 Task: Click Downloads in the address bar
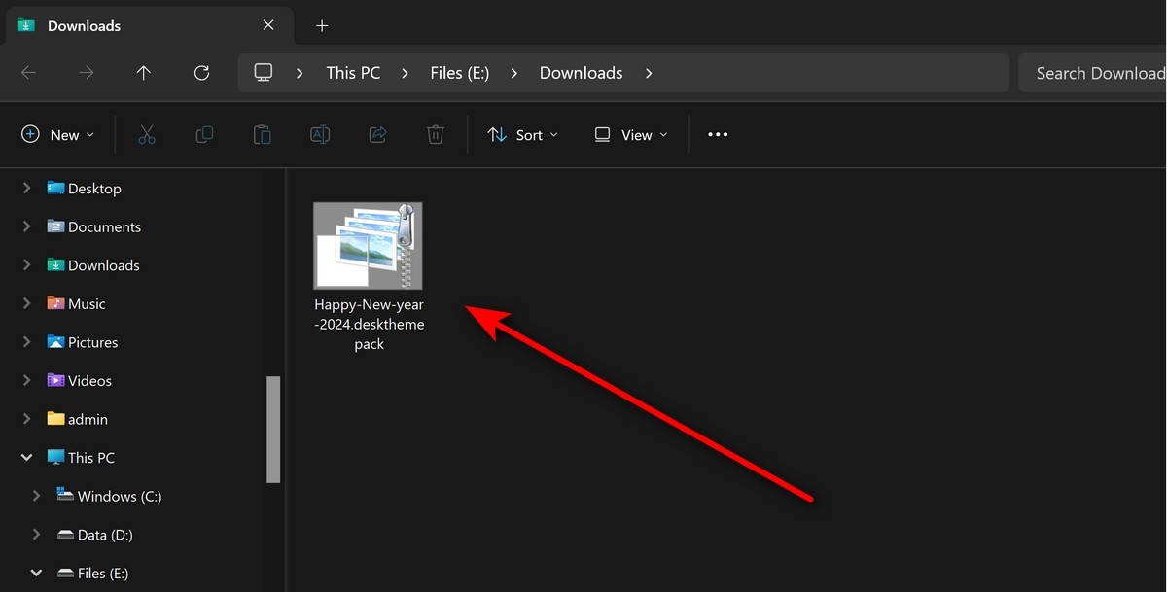[x=581, y=73]
